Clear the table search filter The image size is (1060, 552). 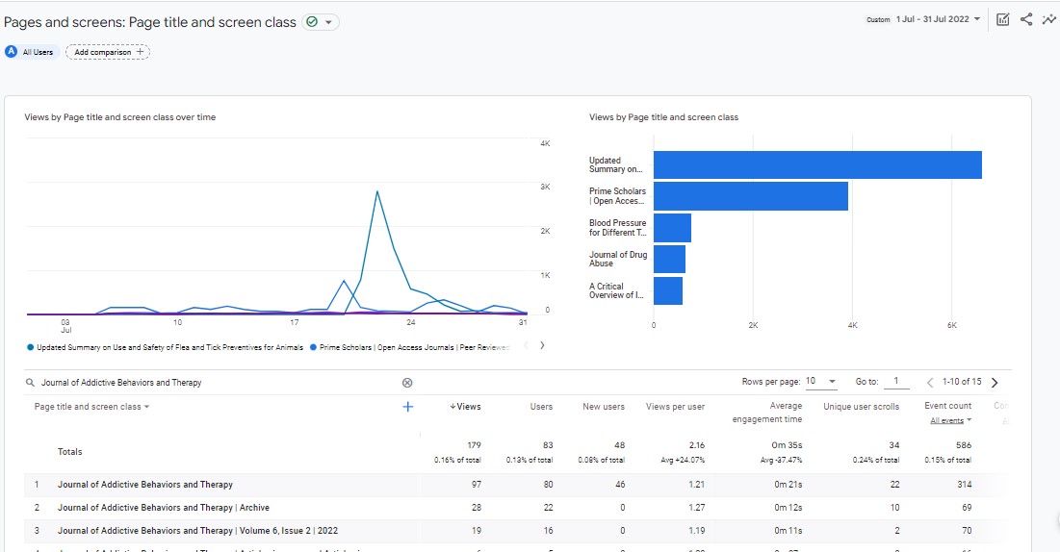407,383
